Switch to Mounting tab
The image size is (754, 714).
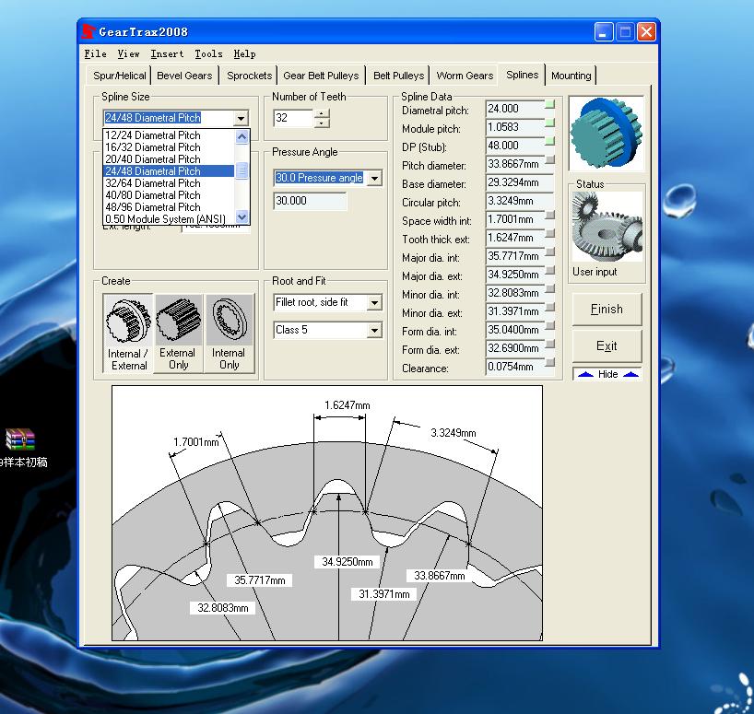(x=571, y=76)
